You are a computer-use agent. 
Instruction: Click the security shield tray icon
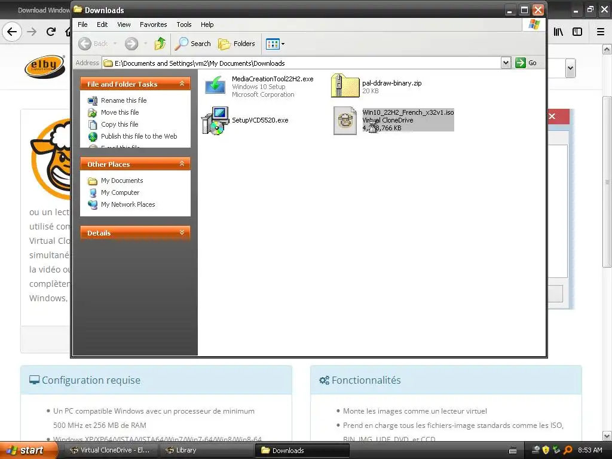546,450
